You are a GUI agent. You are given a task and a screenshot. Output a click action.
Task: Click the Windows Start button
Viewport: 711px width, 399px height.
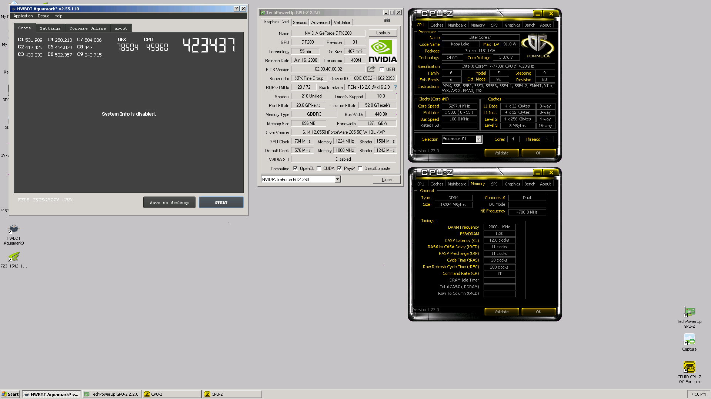[10, 394]
